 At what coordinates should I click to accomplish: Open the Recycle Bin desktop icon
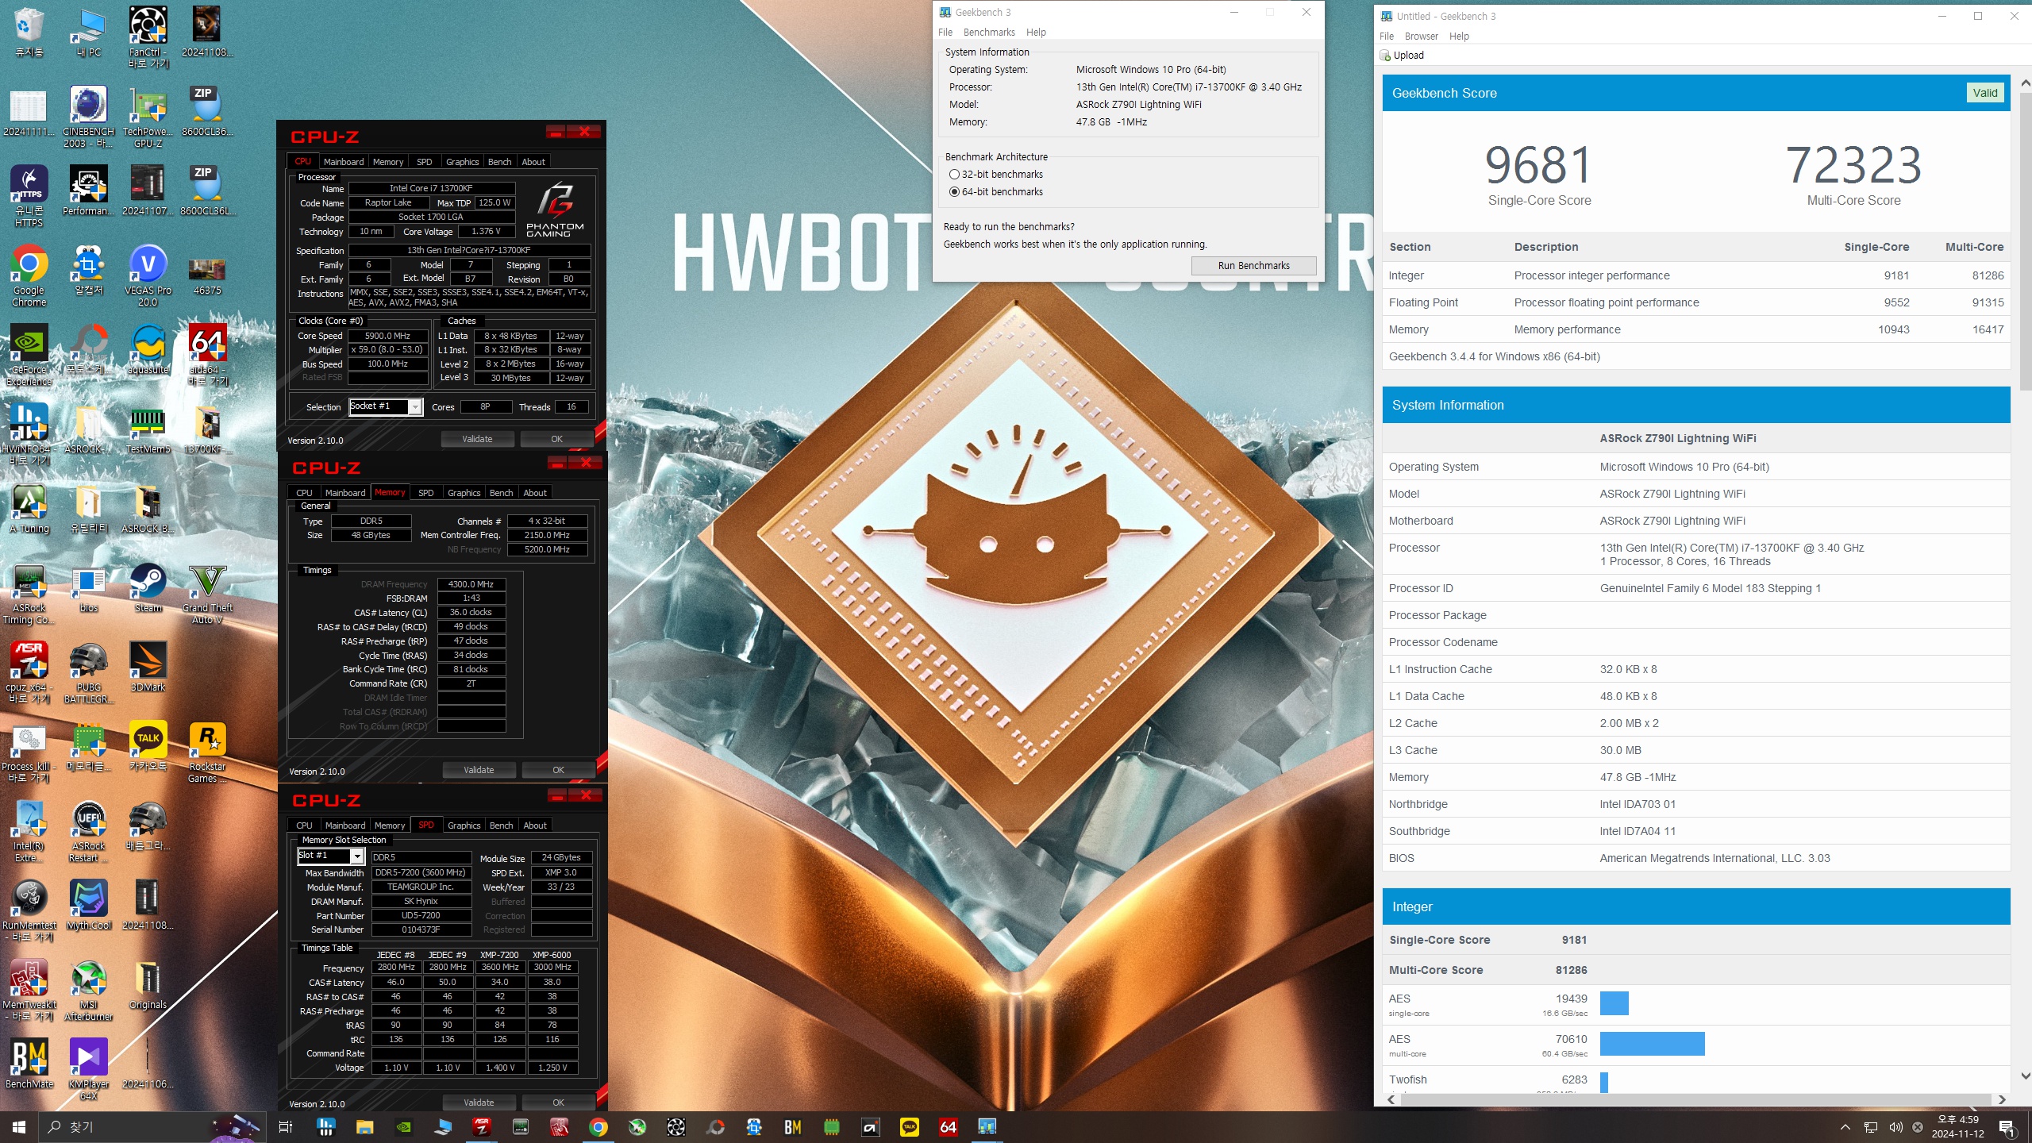[29, 32]
